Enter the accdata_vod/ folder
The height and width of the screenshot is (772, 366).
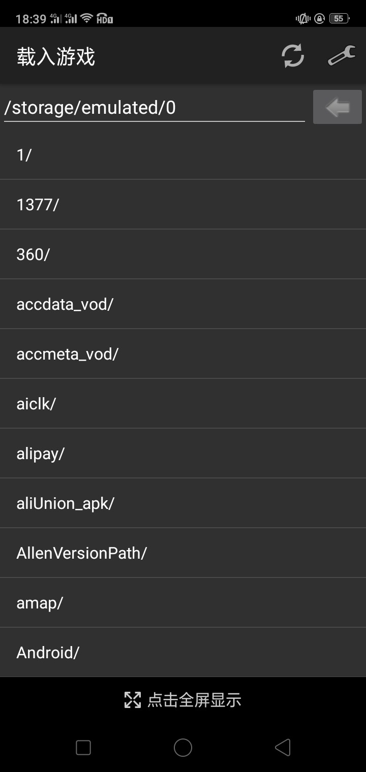183,304
